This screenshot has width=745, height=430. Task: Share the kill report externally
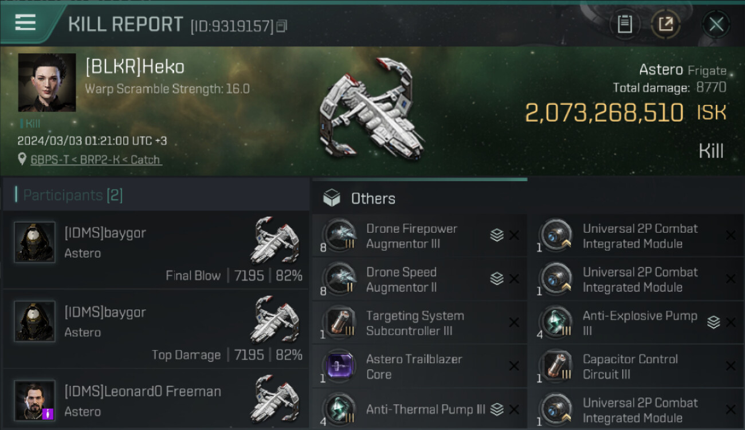point(666,24)
